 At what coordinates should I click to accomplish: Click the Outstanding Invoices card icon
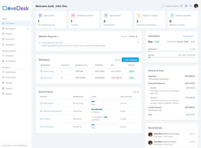pos(73,15)
